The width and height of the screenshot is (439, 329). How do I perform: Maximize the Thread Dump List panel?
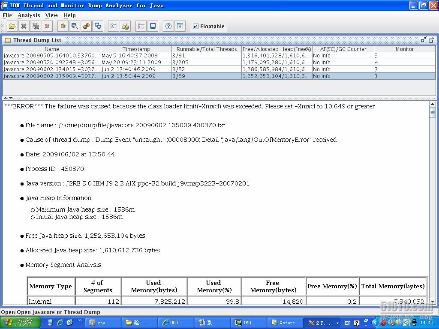pos(432,40)
